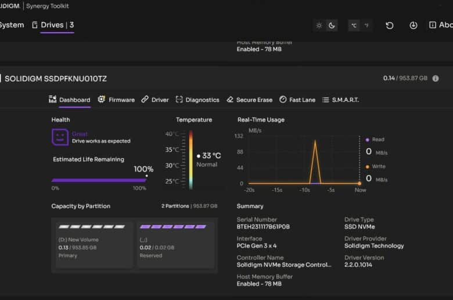This screenshot has height=300, width=453.
Task: Open the Diagnostics tab
Action: [197, 100]
